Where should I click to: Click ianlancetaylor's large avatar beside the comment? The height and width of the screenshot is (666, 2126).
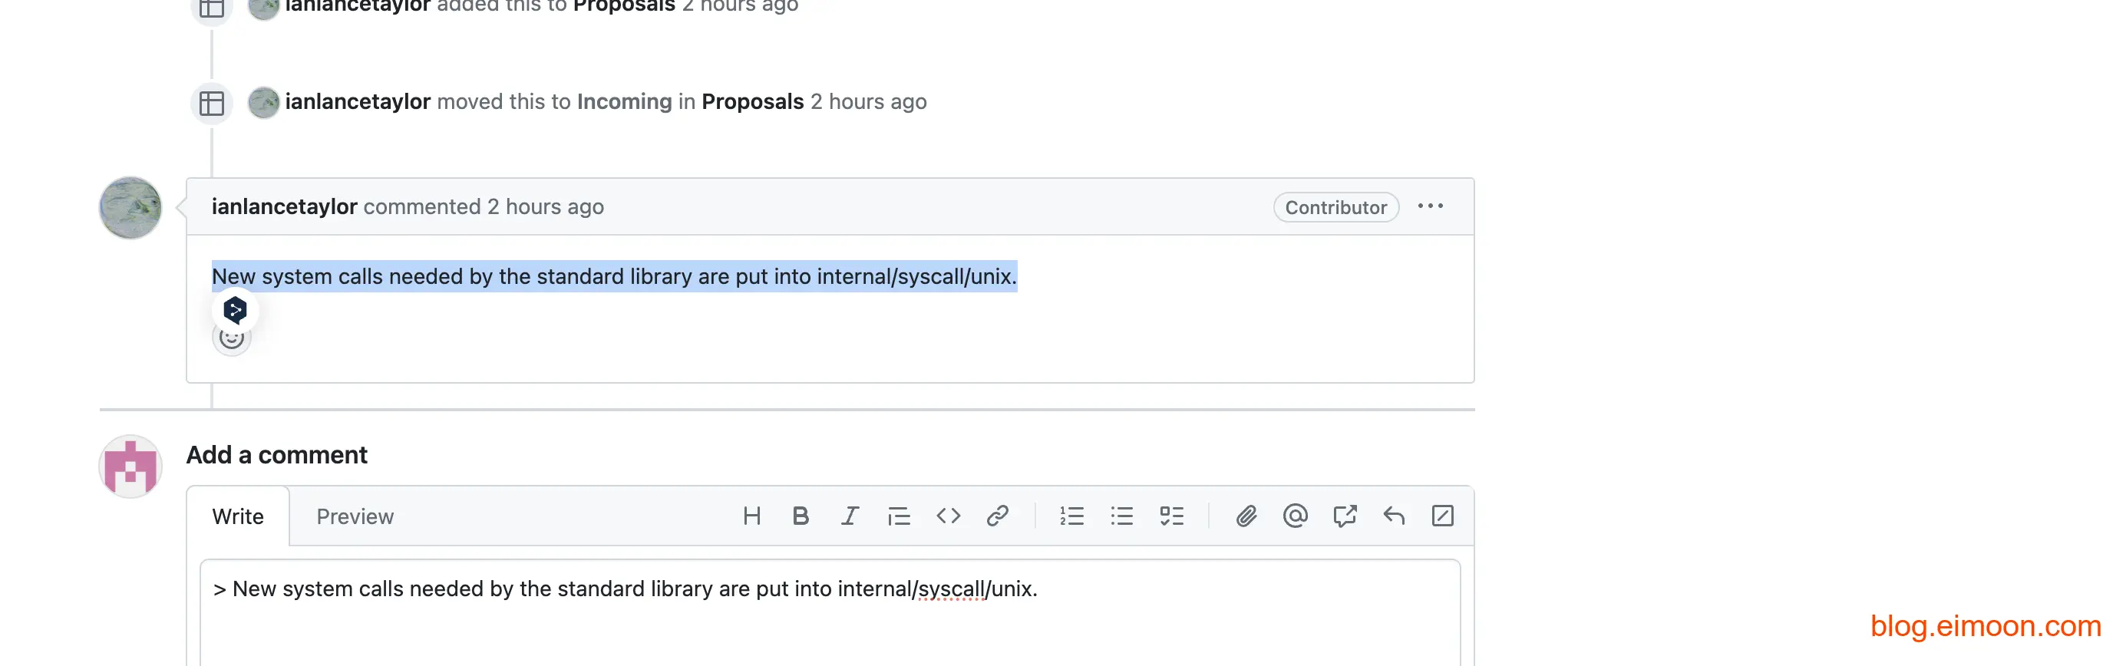130,208
